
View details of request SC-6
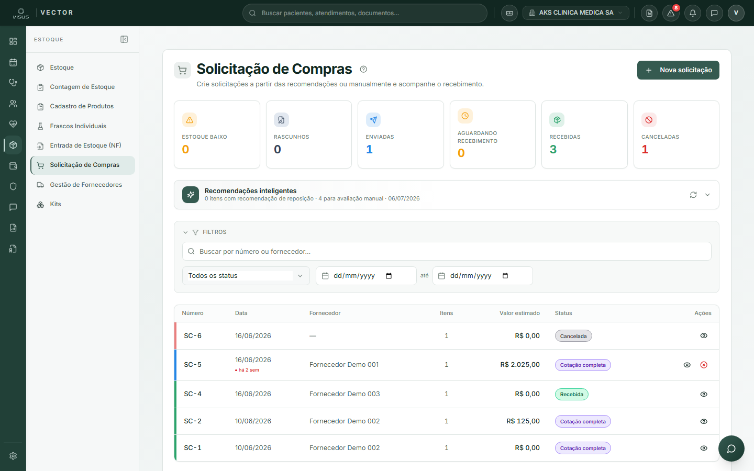(704, 335)
